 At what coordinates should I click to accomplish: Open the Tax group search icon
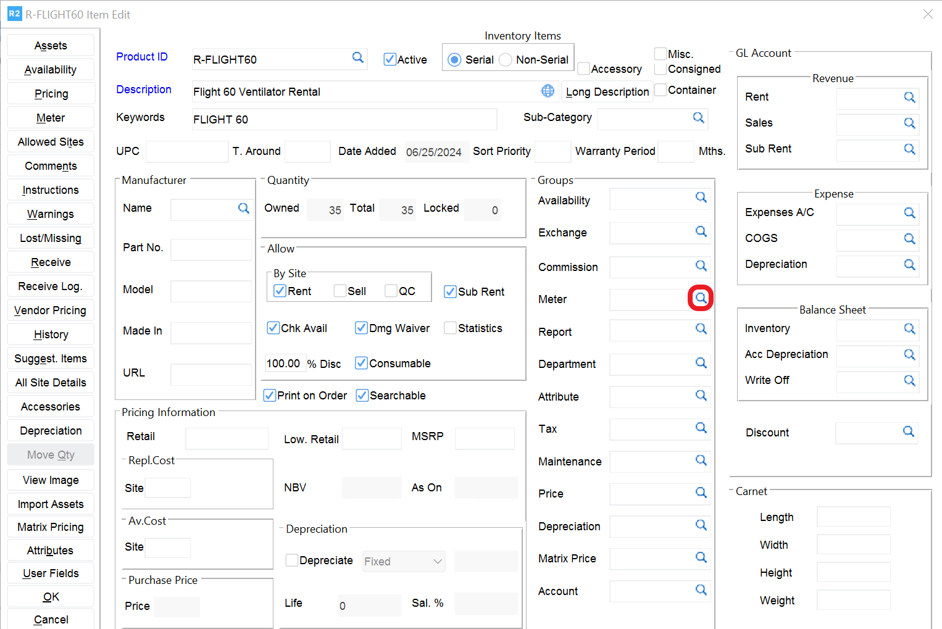(701, 428)
